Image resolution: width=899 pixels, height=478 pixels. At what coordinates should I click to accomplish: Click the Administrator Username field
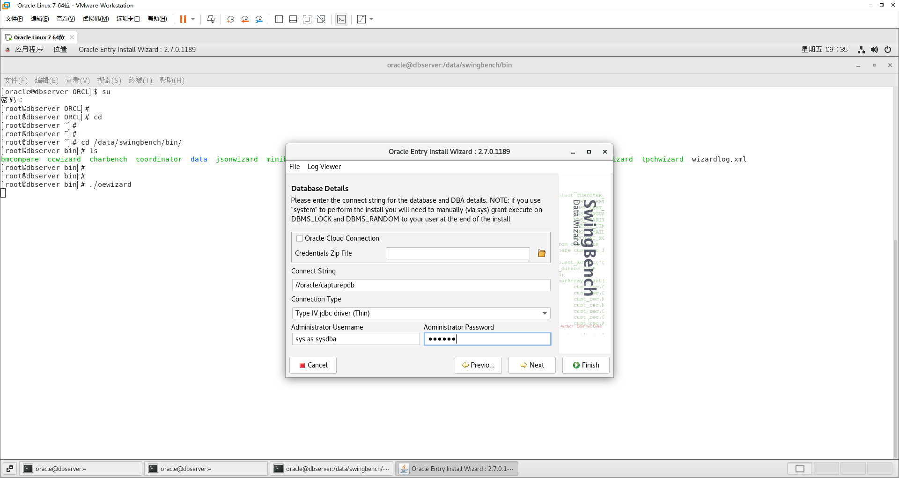[x=356, y=339]
